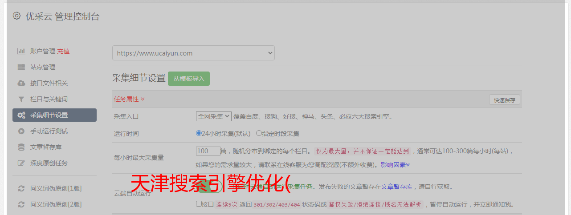
Task: Open the site URL dropdown
Action: click(193, 53)
